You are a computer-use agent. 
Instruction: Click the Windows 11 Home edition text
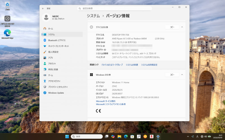[x=121, y=82]
